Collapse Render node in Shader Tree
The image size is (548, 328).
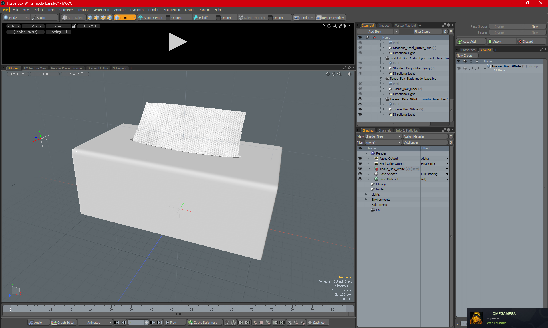[366, 153]
